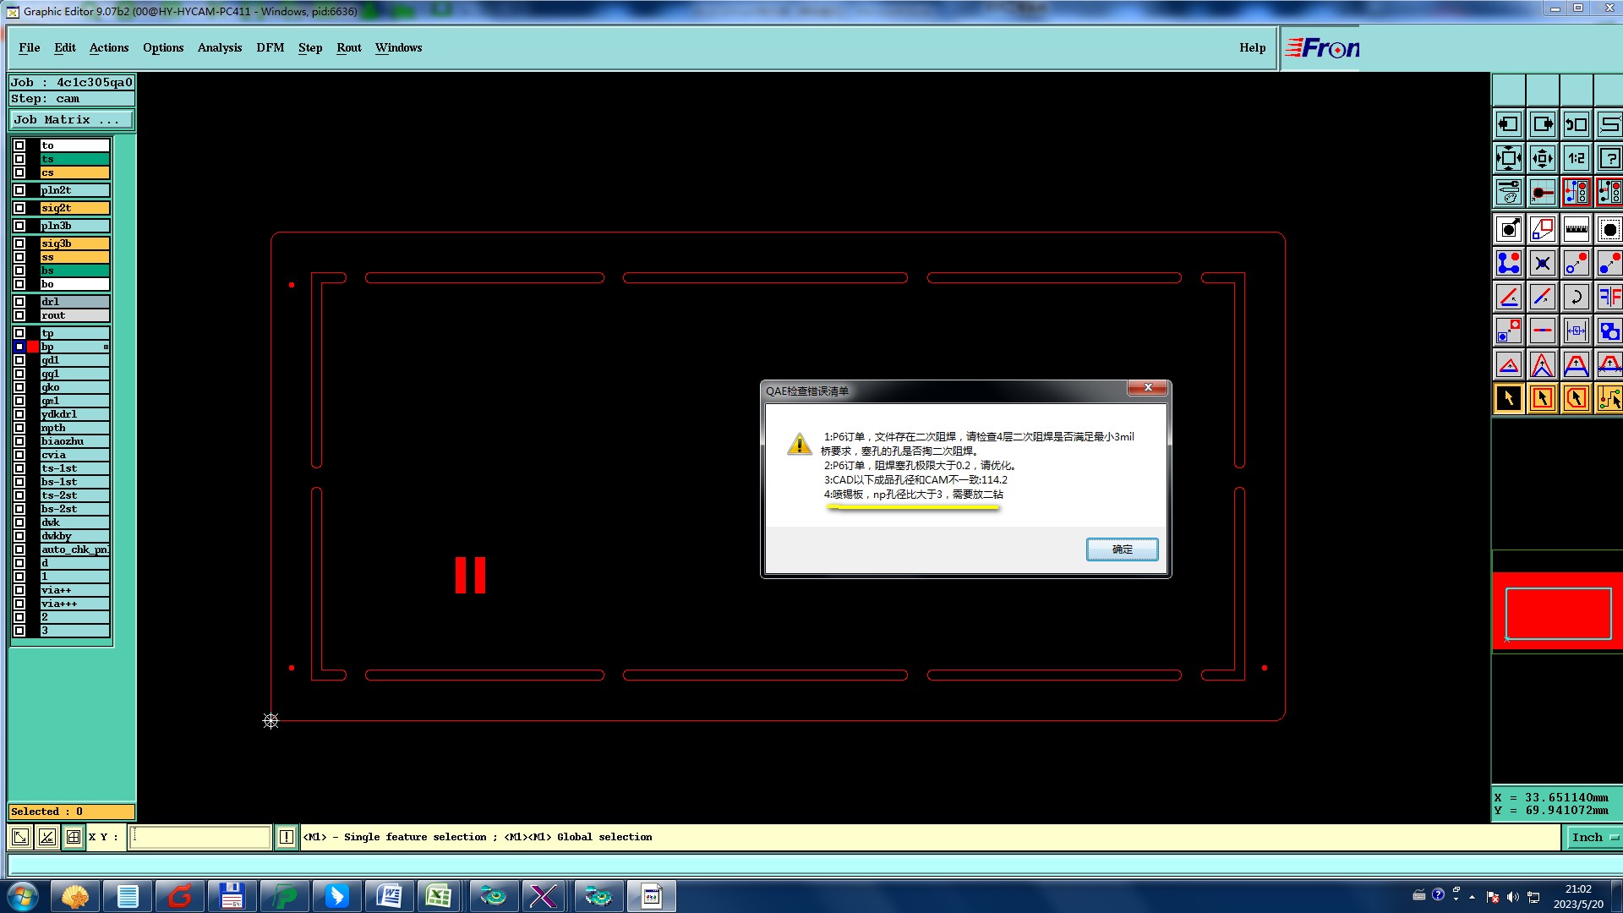The image size is (1623, 913).
Task: Toggle visibility checkbox for layer drl
Action: pos(19,302)
